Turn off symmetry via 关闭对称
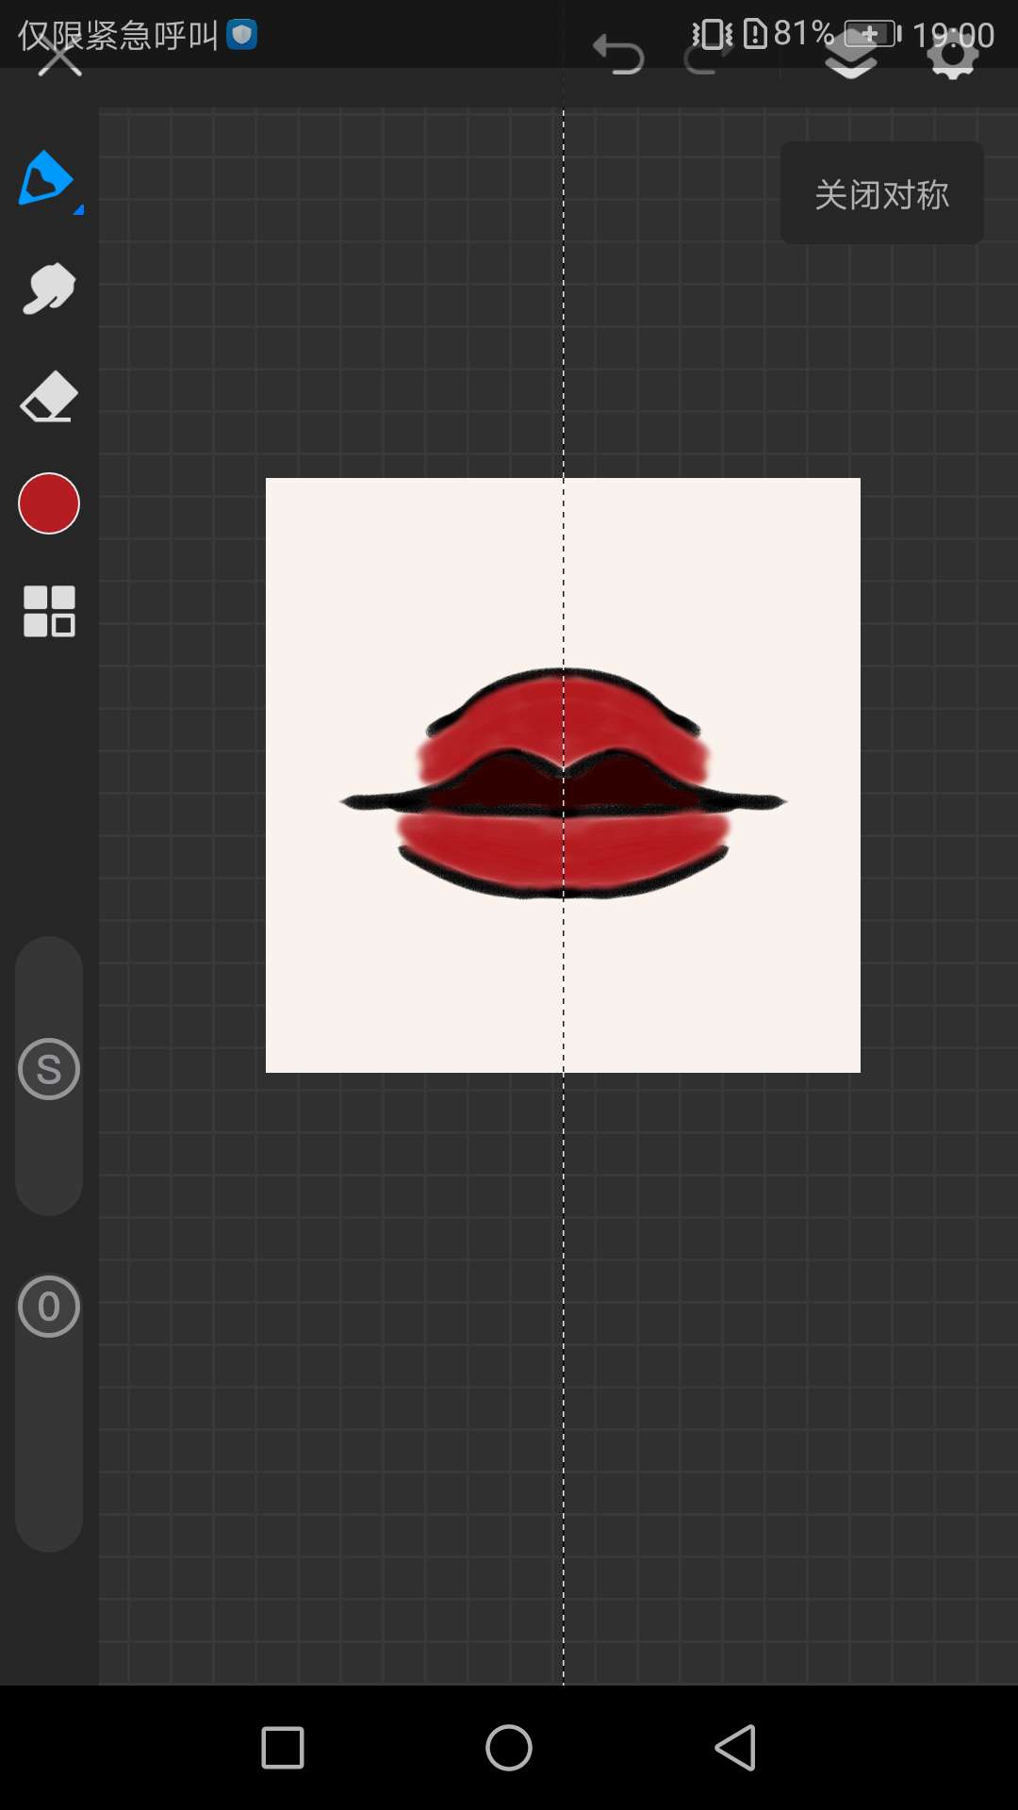The image size is (1018, 1810). (x=881, y=194)
